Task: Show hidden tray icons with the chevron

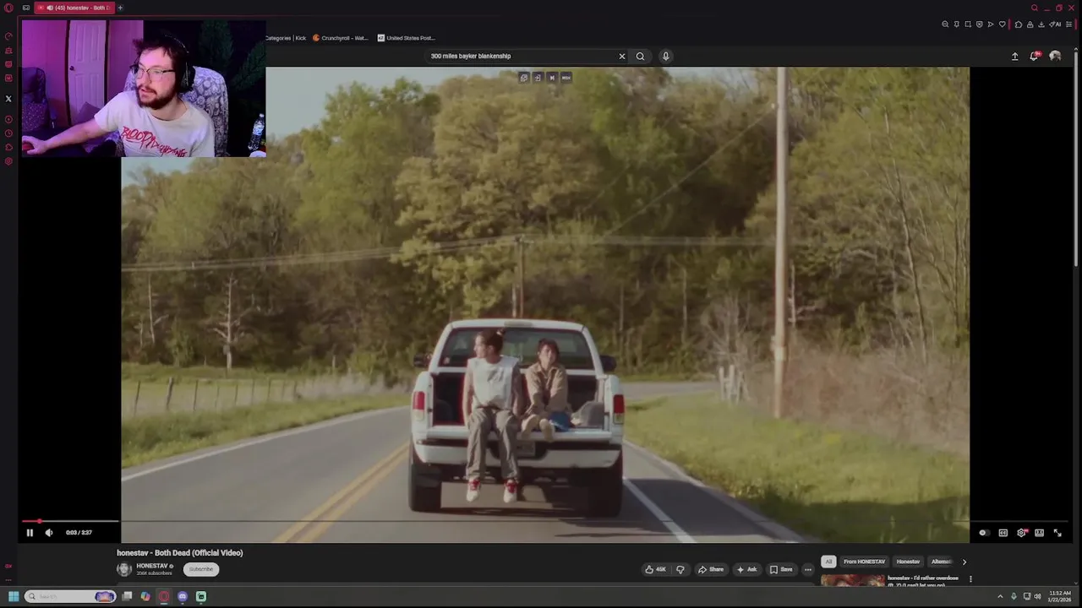Action: tap(1001, 596)
